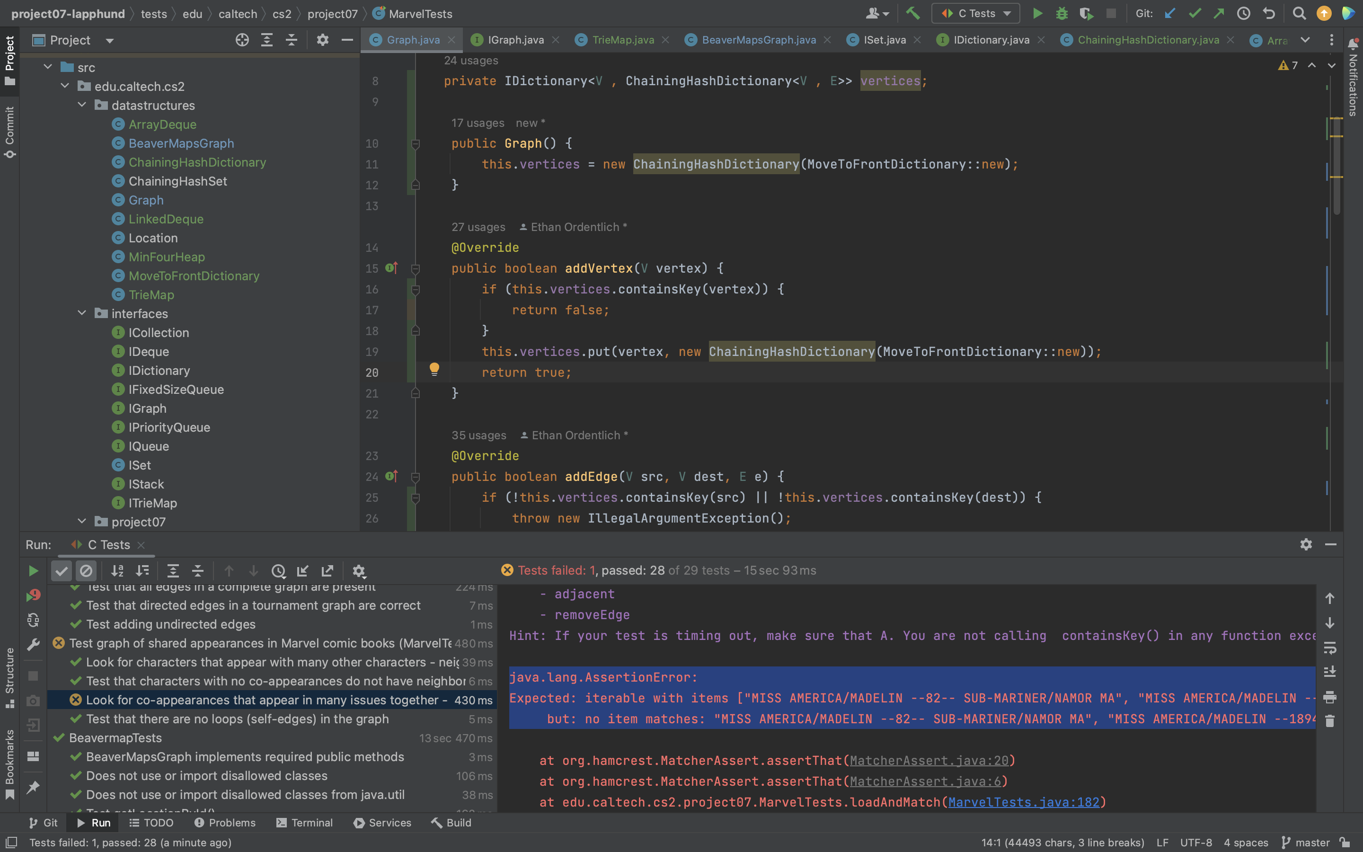Toggle Show Ignored tests button

click(86, 571)
